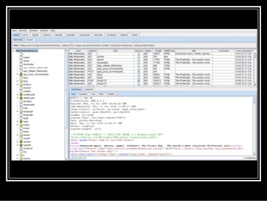Click the folder icon of the music folder
Image resolution: width=267 pixels, height=201 pixels.
pos(21,125)
